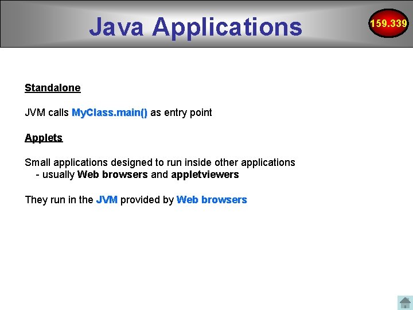Click the 'JVM calls' text
The width and height of the screenshot is (413, 310).
(x=46, y=113)
